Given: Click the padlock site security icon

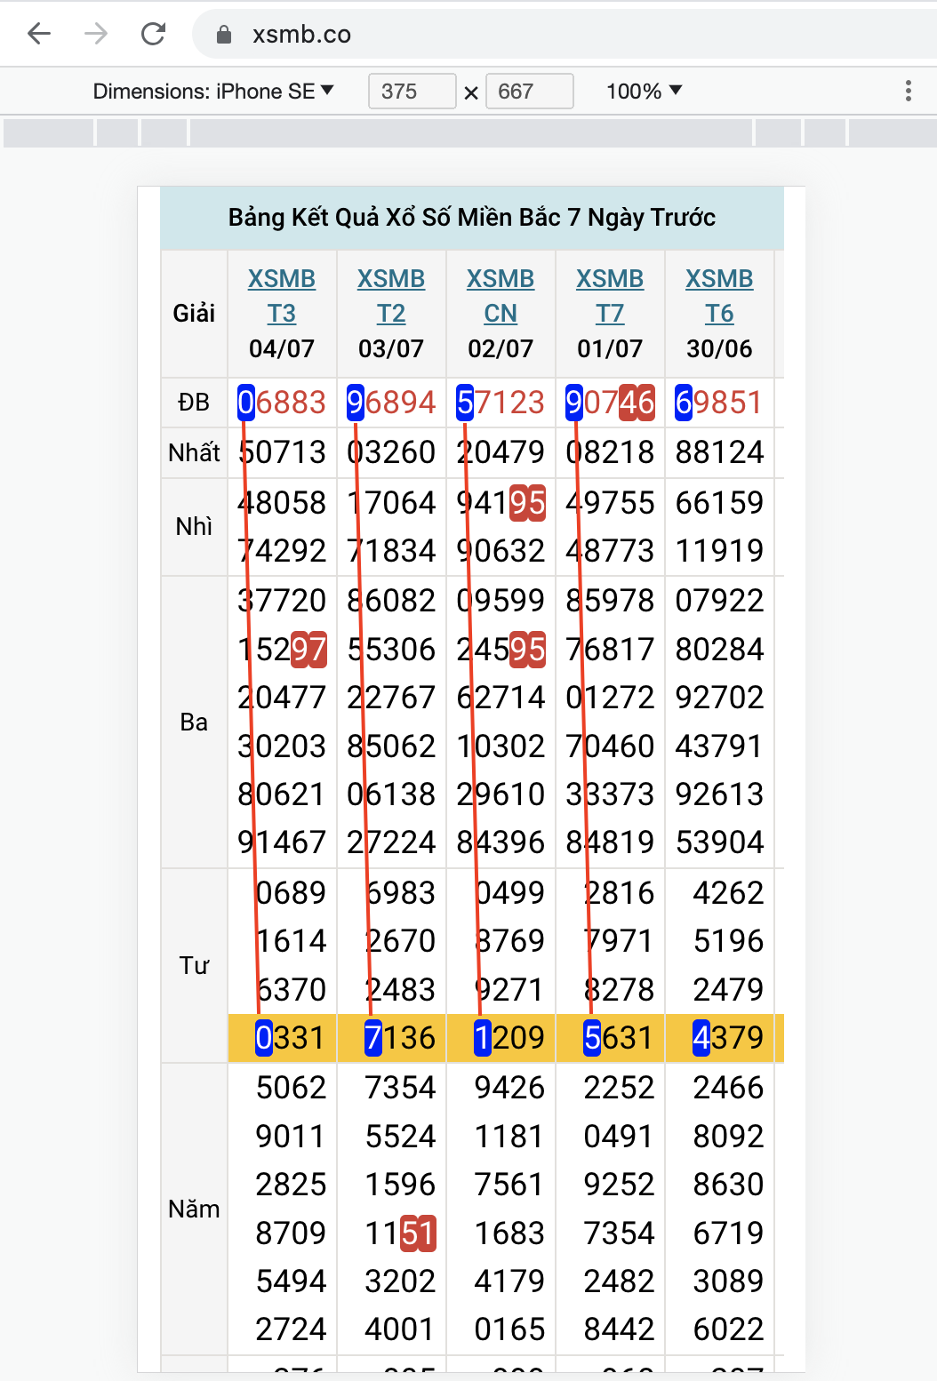Looking at the screenshot, I should pos(224,35).
